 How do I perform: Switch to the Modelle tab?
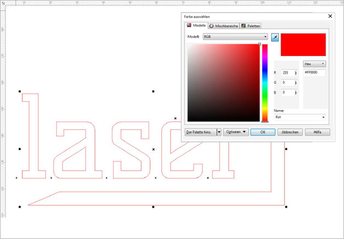[x=196, y=25]
